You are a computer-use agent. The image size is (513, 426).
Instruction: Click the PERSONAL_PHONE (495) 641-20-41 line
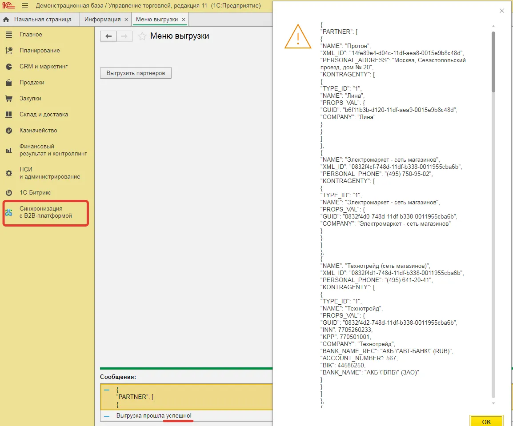(x=377, y=280)
